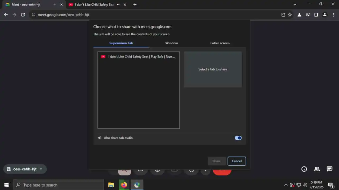The image size is (339, 190).
Task: Open File Explorer from the taskbar
Action: tap(111, 185)
